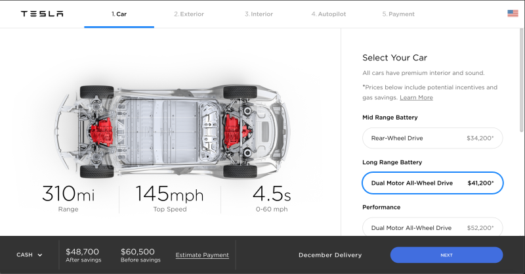Expand the CASH payment type dropdown
Screen dimensions: 525x274
[29, 255]
